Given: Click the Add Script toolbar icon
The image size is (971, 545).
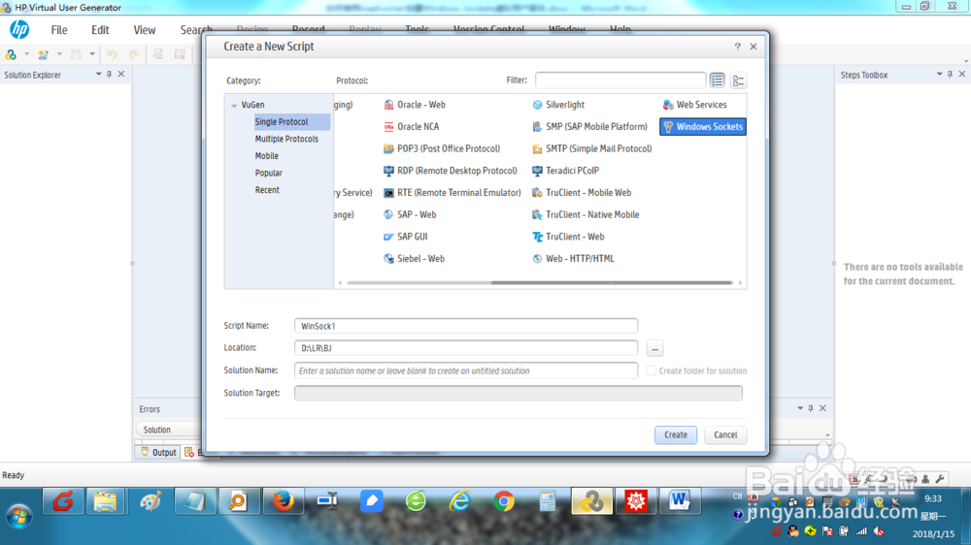Looking at the screenshot, I should 43,54.
